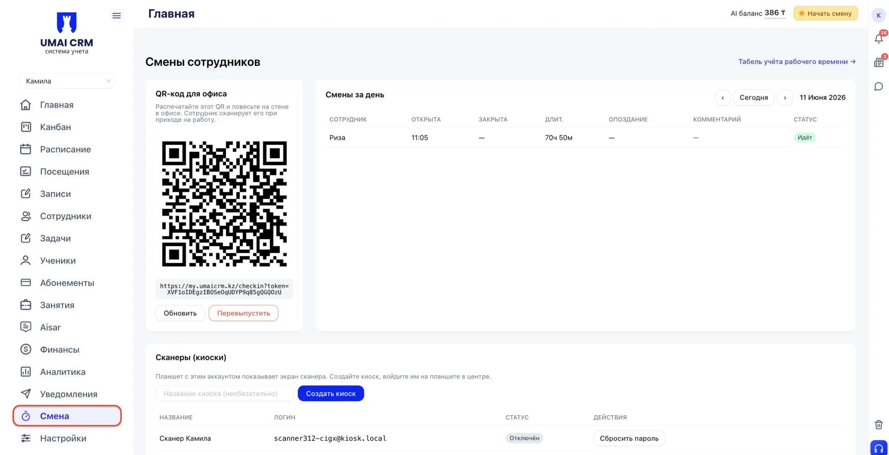Open Финансы in the sidebar
Image resolution: width=889 pixels, height=455 pixels.
[60, 349]
